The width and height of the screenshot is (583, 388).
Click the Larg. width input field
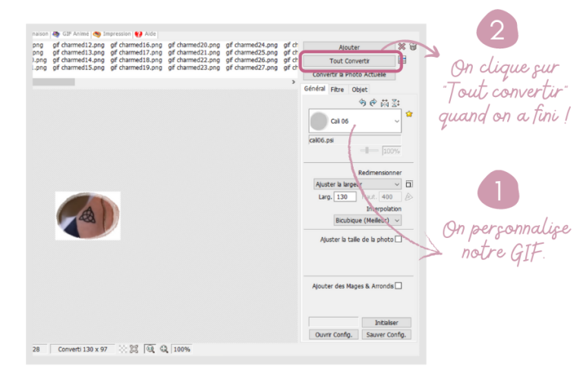coord(345,197)
